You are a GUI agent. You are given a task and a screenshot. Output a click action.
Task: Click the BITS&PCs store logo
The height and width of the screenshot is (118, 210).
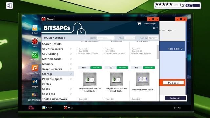[x=57, y=28]
